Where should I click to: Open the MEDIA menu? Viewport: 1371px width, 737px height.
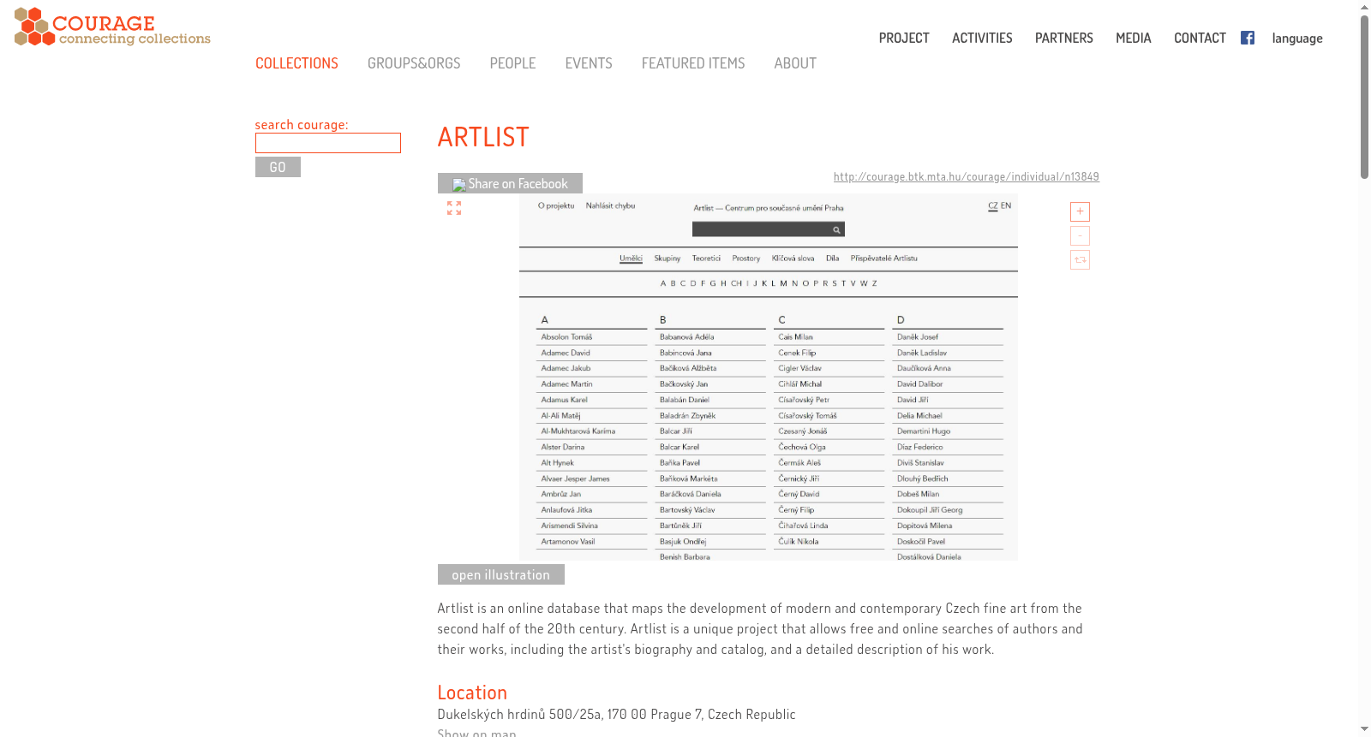click(x=1134, y=38)
